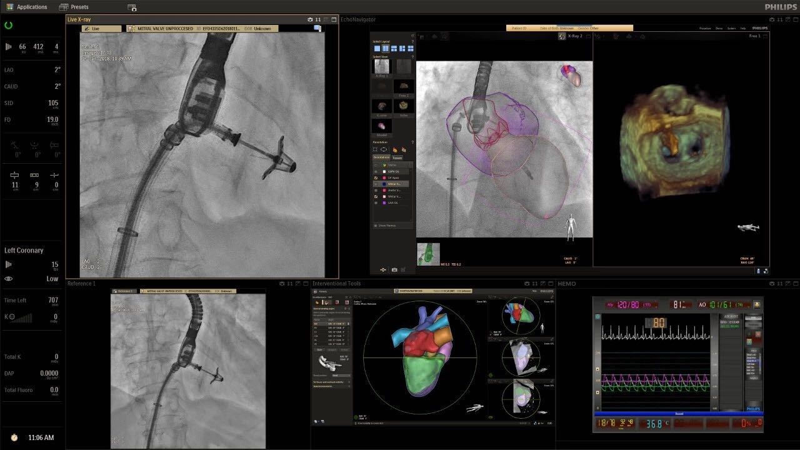Collapse the EchoNavigator side panel chevron
This screenshot has height=450, width=800.
(412, 36)
